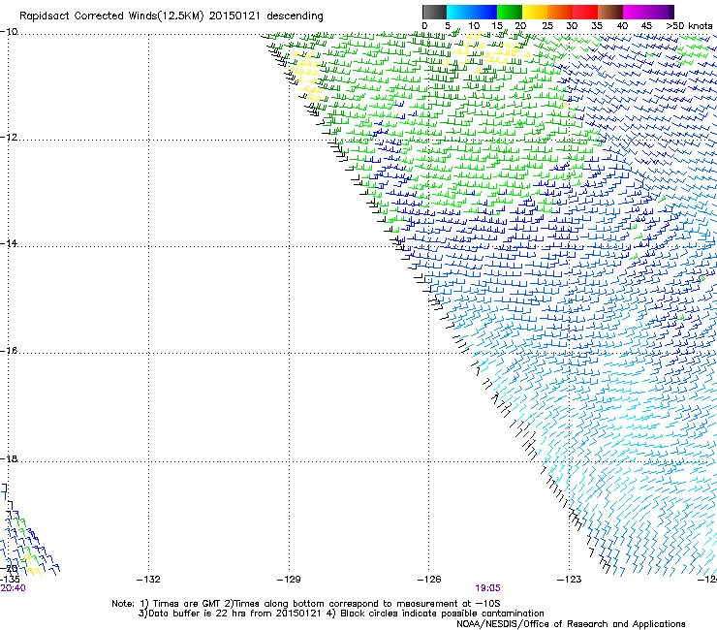Click the word 'descending' in the title

(295, 16)
